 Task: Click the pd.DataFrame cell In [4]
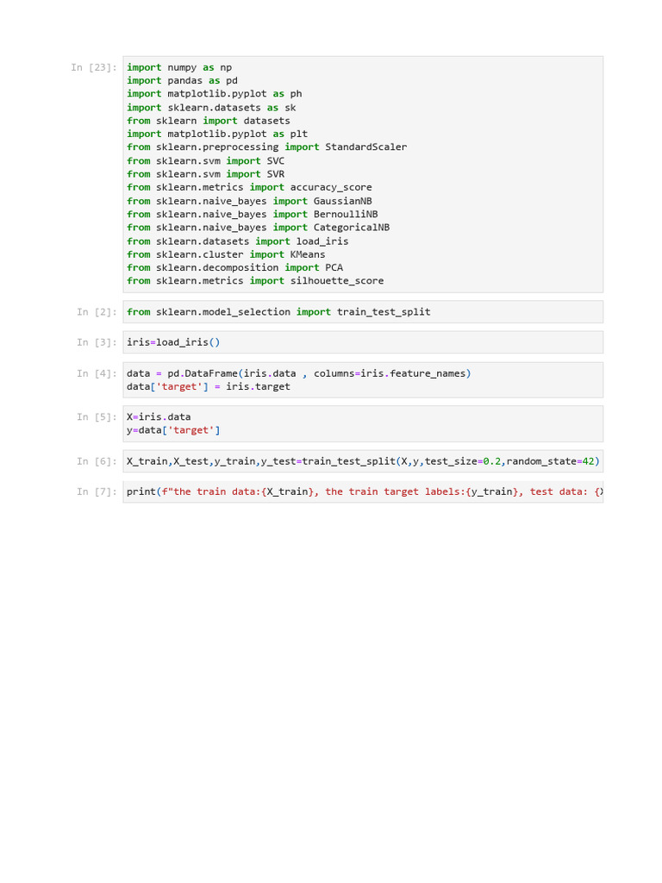point(363,380)
